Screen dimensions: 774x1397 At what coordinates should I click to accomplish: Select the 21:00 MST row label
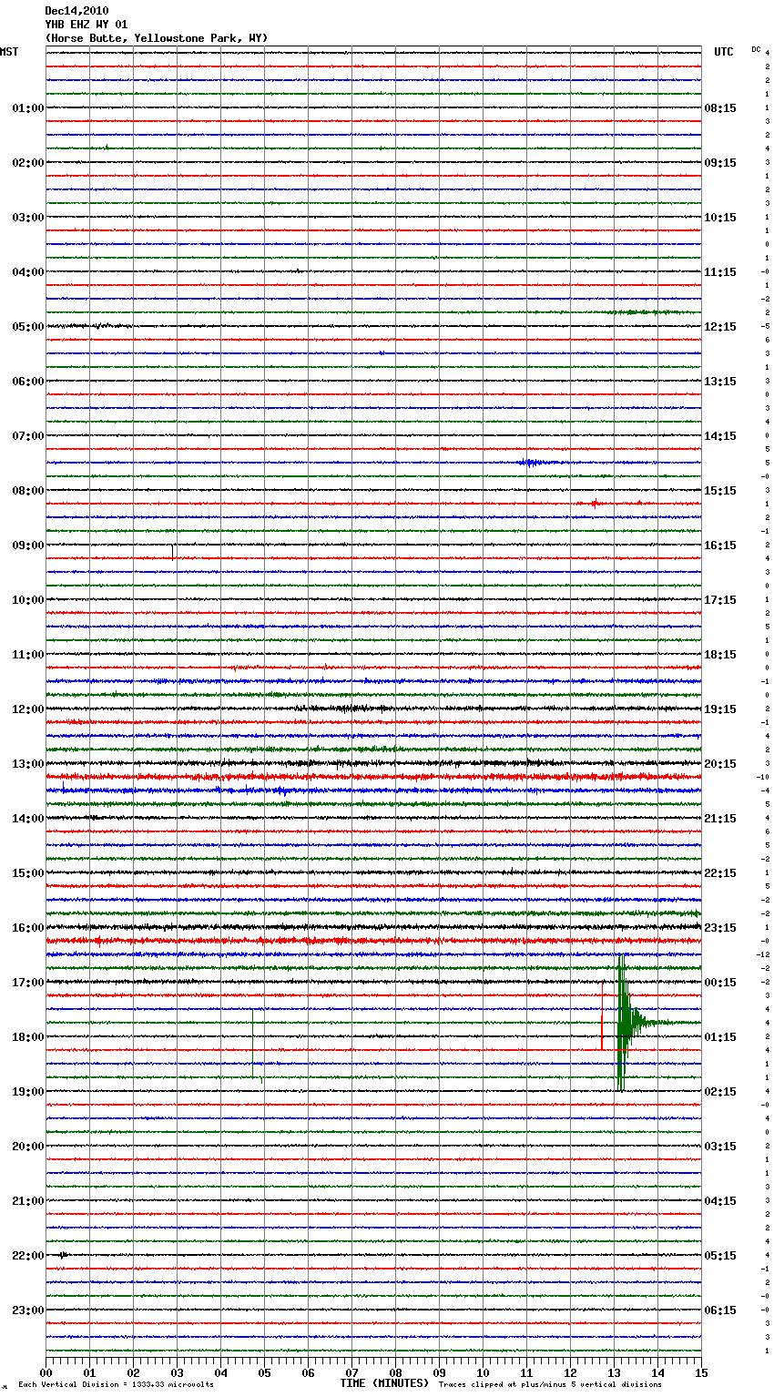click(28, 1201)
